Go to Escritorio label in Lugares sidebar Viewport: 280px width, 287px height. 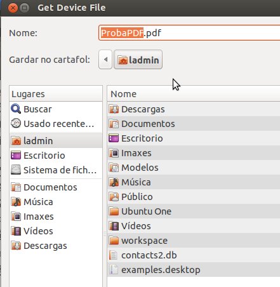coord(44,156)
